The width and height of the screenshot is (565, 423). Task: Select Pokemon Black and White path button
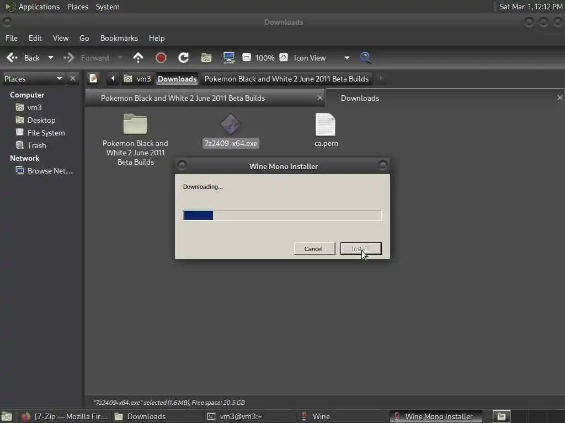pyautogui.click(x=286, y=79)
